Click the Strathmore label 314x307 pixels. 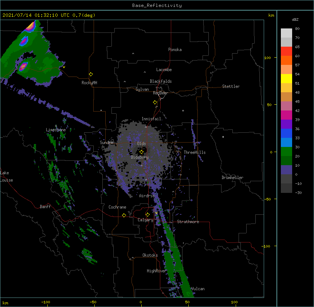coord(188,222)
